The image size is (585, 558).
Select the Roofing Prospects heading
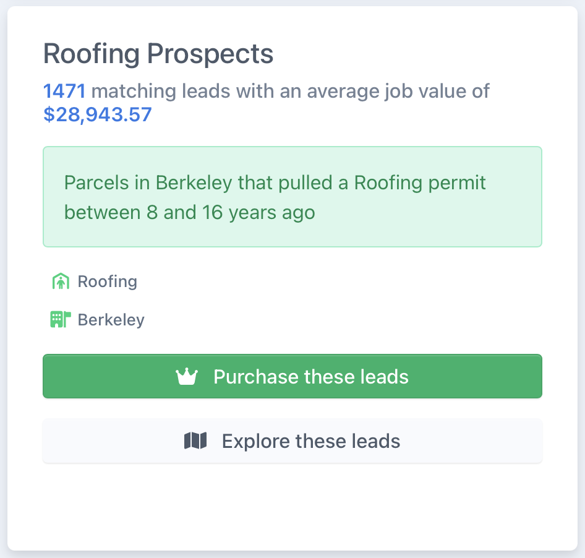158,54
